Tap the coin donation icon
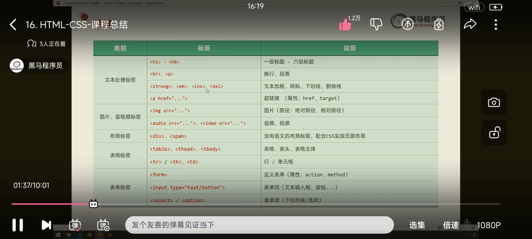The width and height of the screenshot is (532, 239). [407, 24]
